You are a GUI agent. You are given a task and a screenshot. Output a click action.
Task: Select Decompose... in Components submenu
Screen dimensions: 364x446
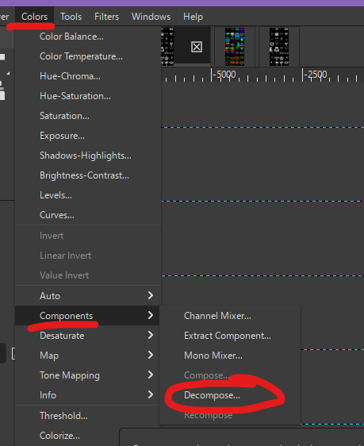[230, 395]
